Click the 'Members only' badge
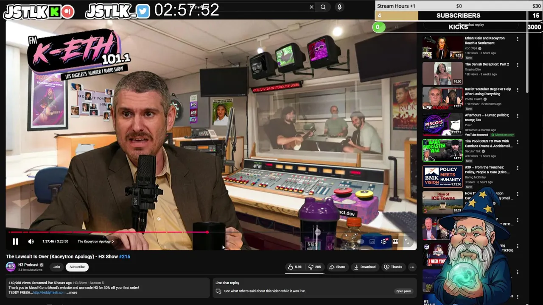The image size is (543, 305). point(503,135)
